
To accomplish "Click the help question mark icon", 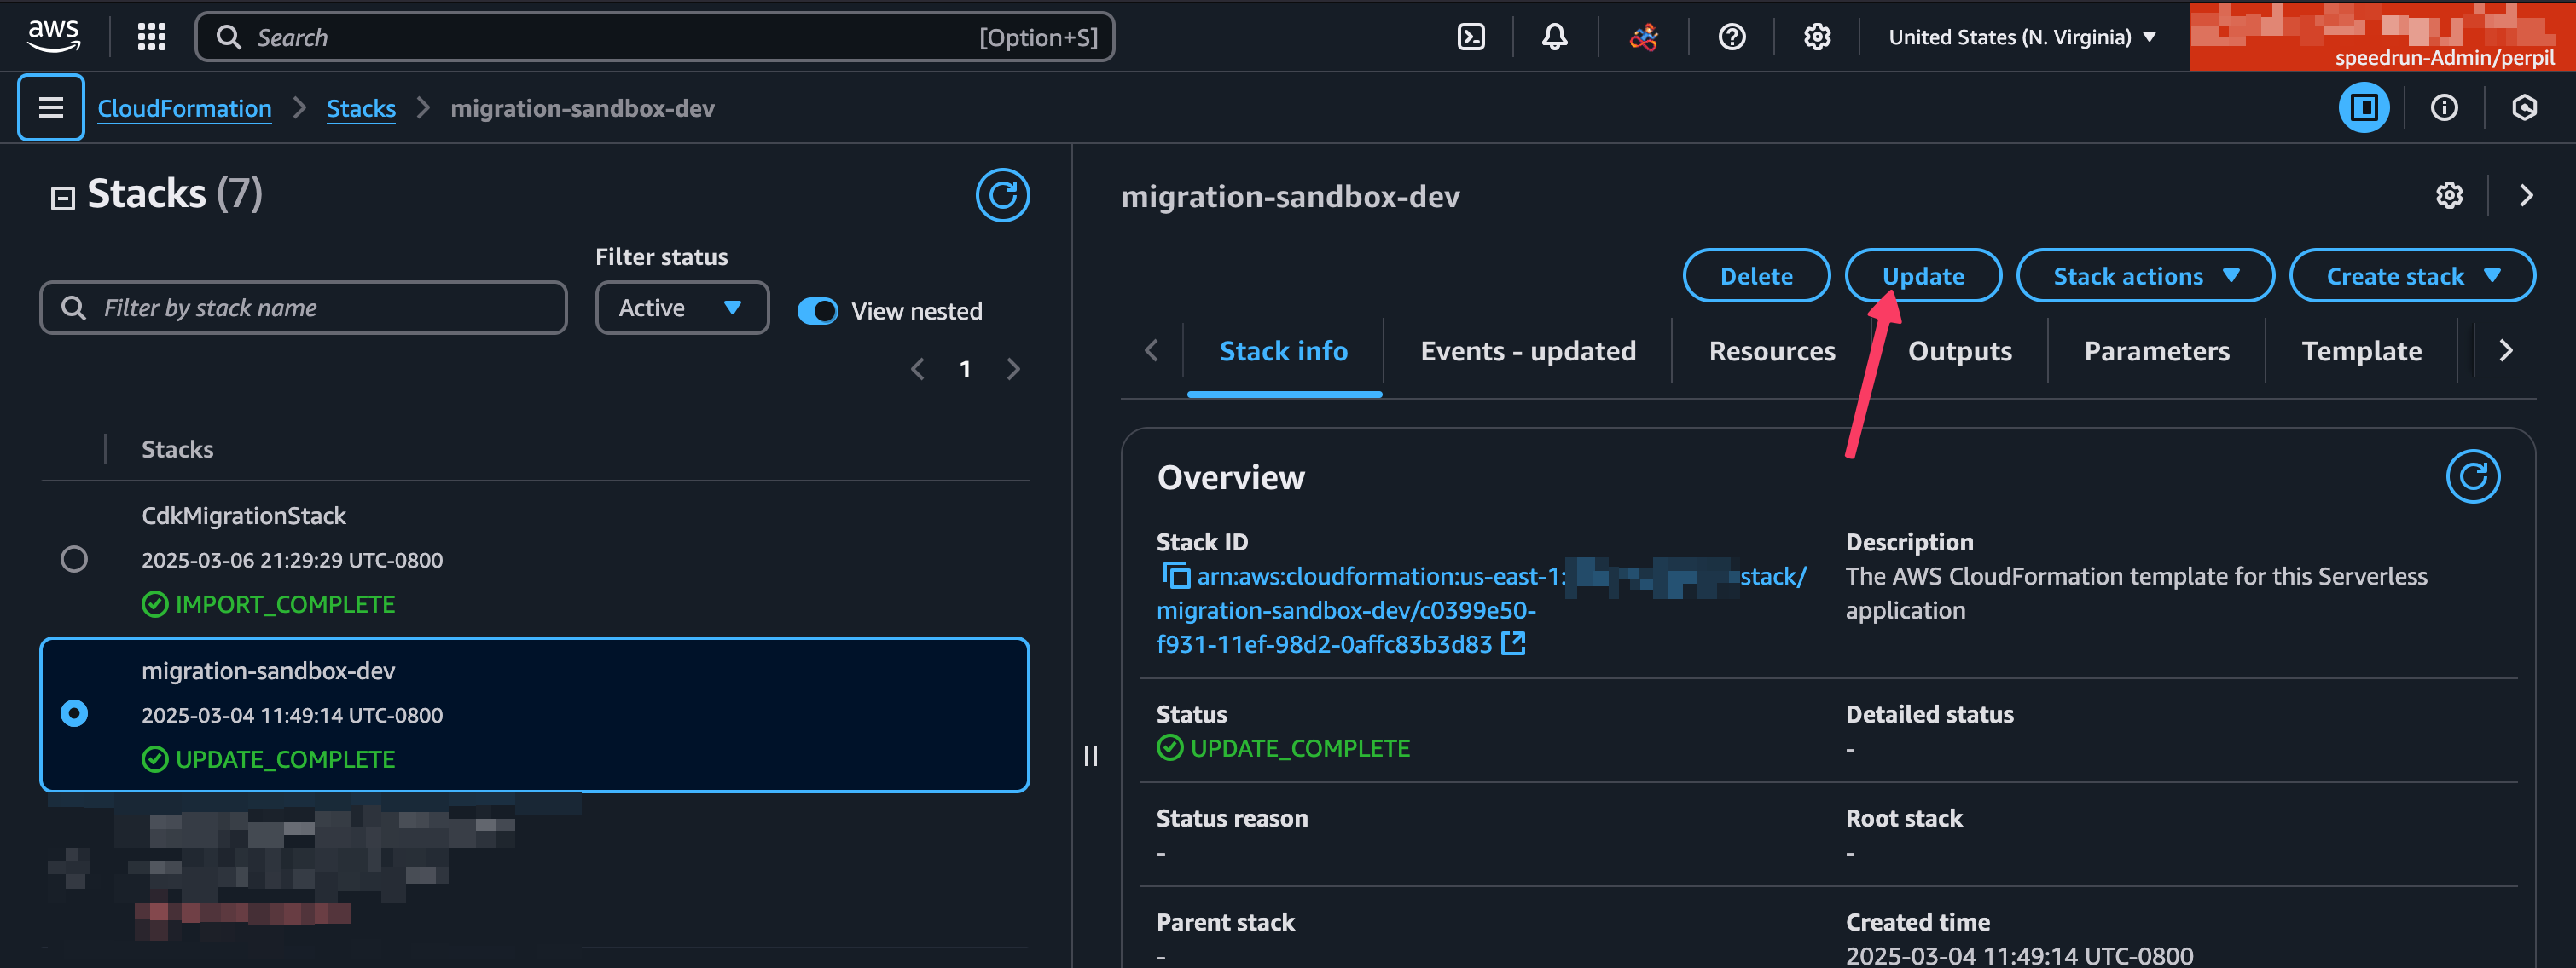I will point(1730,36).
